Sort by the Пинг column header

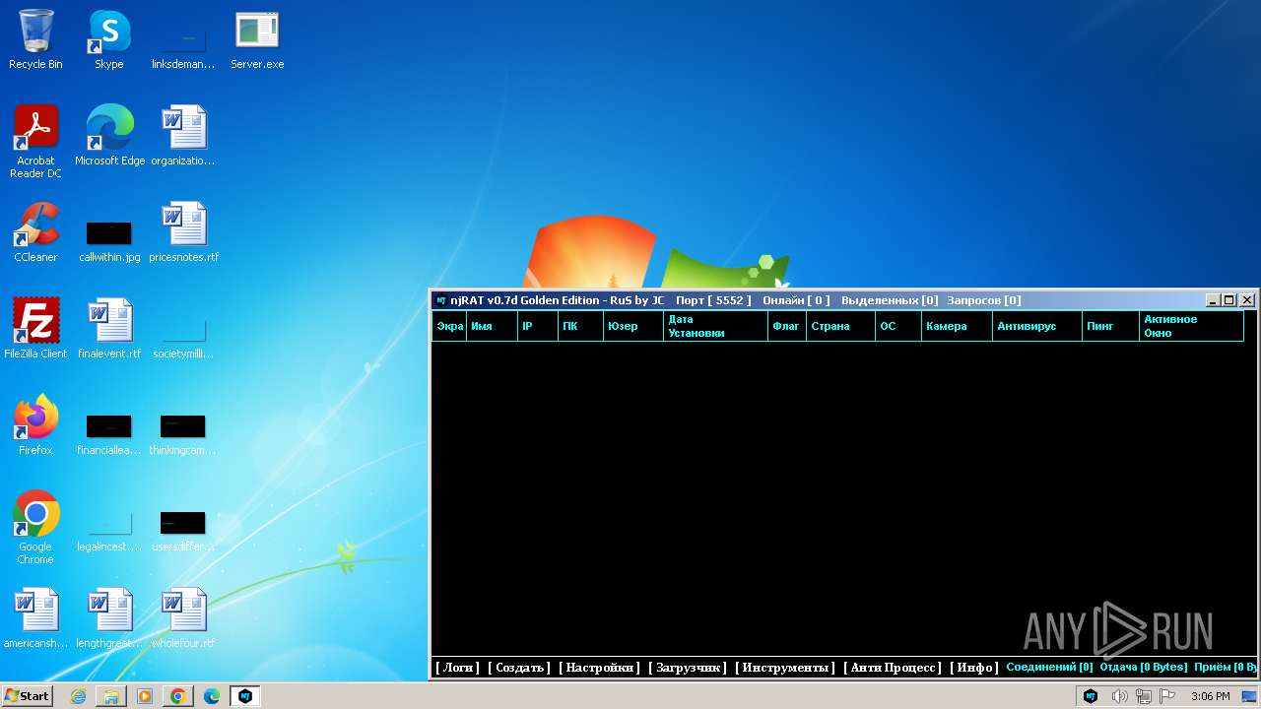click(1110, 326)
